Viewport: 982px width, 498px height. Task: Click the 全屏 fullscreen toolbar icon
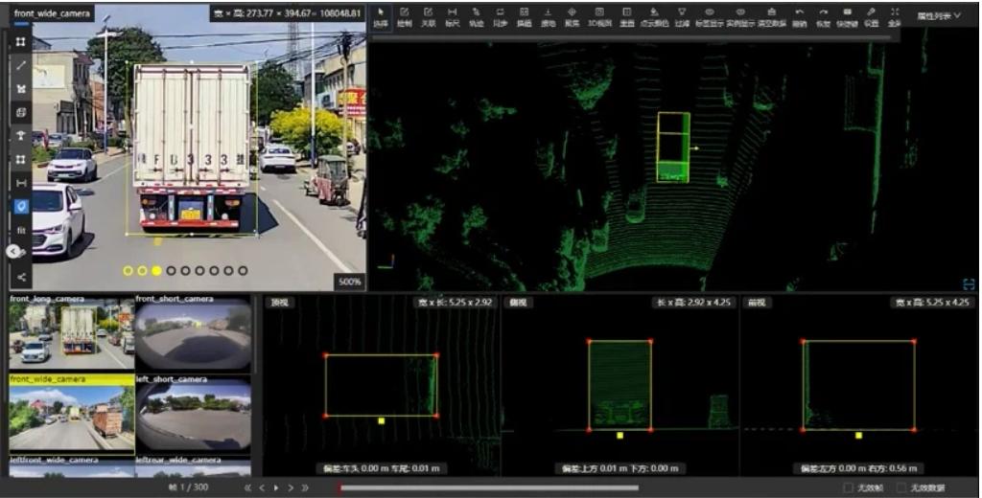(895, 17)
